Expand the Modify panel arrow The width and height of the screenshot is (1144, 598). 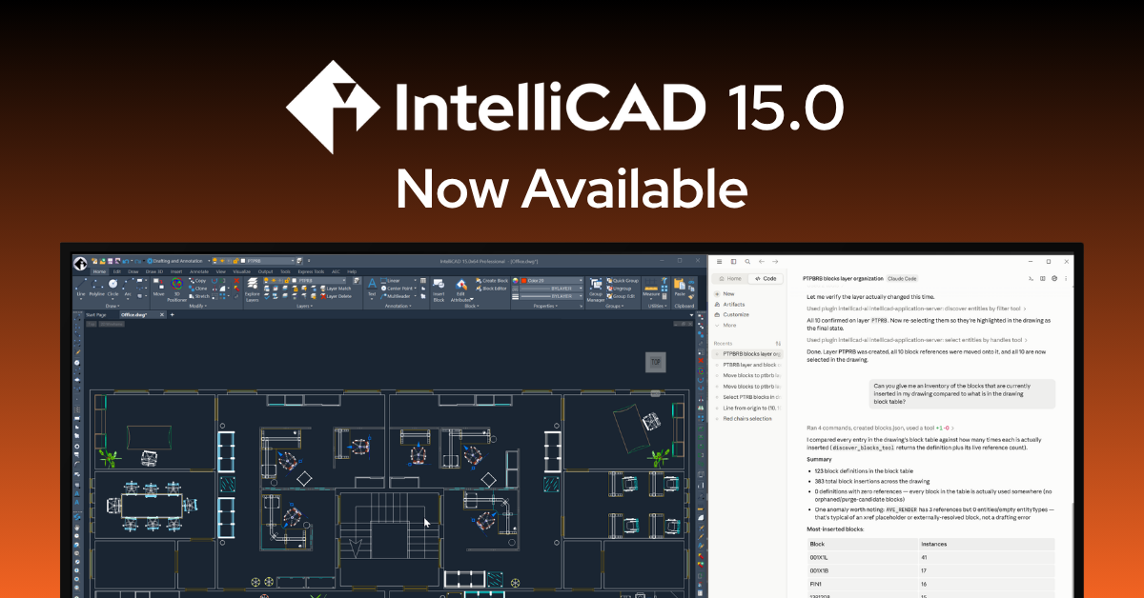tap(205, 306)
